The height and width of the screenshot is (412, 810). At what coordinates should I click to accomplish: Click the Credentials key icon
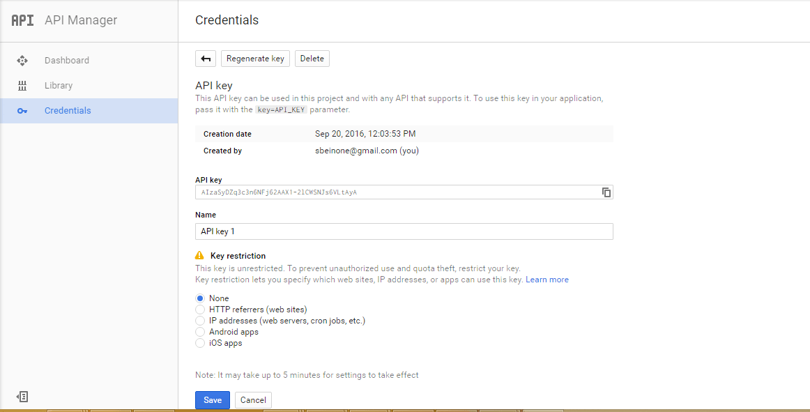click(22, 111)
